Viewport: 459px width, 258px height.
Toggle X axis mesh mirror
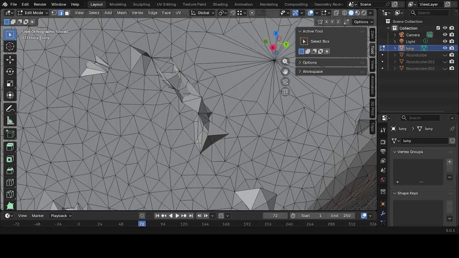click(326, 22)
